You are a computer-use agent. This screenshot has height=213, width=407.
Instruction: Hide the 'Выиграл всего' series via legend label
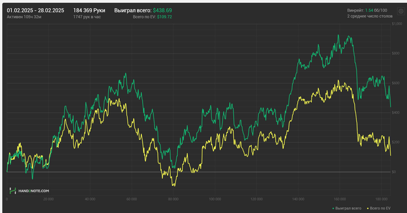tap(348, 208)
